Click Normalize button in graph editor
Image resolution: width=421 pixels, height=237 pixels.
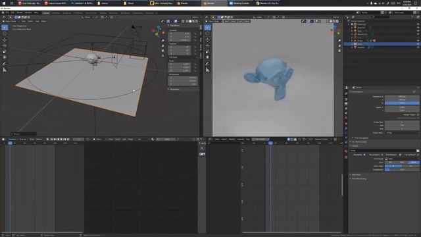(260, 139)
